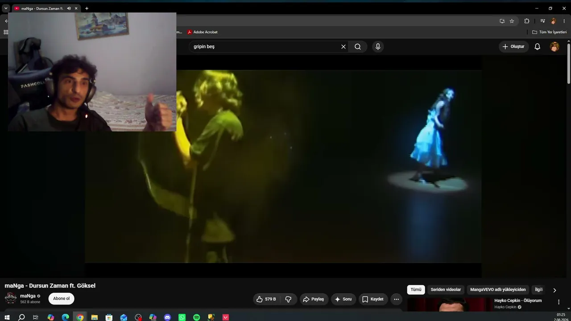The image size is (571, 321).
Task: Open the Adobe Acrobat bookmark
Action: coord(202,32)
